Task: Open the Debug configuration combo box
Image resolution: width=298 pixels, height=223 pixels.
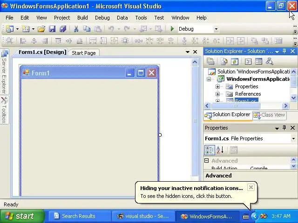Action: [198, 29]
